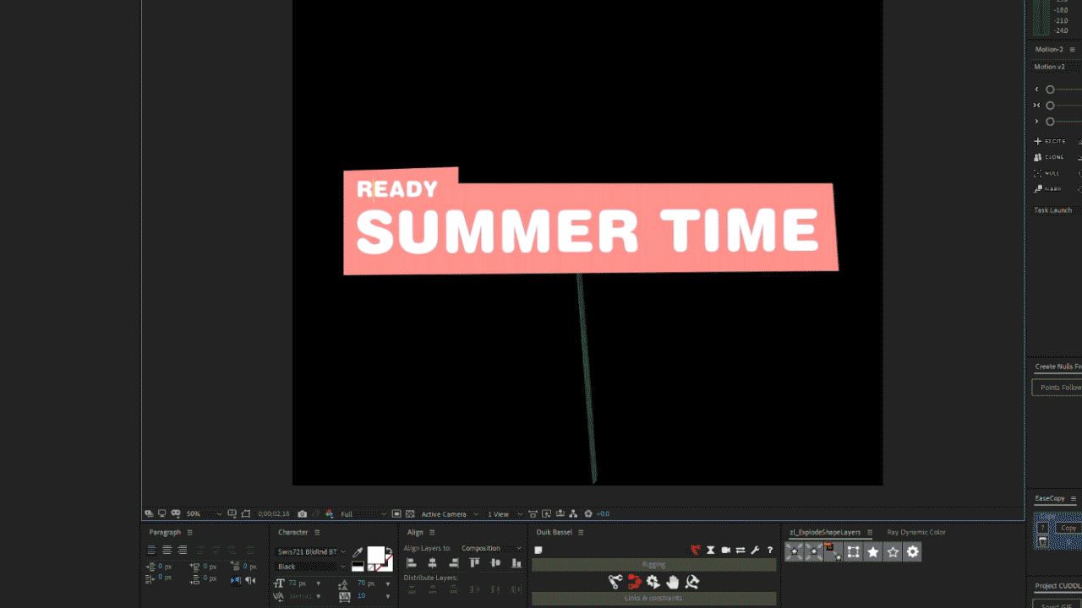This screenshot has width=1082, height=608.
Task: Align layers to left edge
Action: [412, 563]
